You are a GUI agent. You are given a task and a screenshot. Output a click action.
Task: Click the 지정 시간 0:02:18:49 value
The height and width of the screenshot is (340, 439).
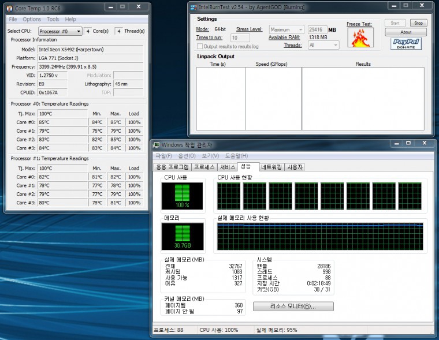[x=319, y=283]
